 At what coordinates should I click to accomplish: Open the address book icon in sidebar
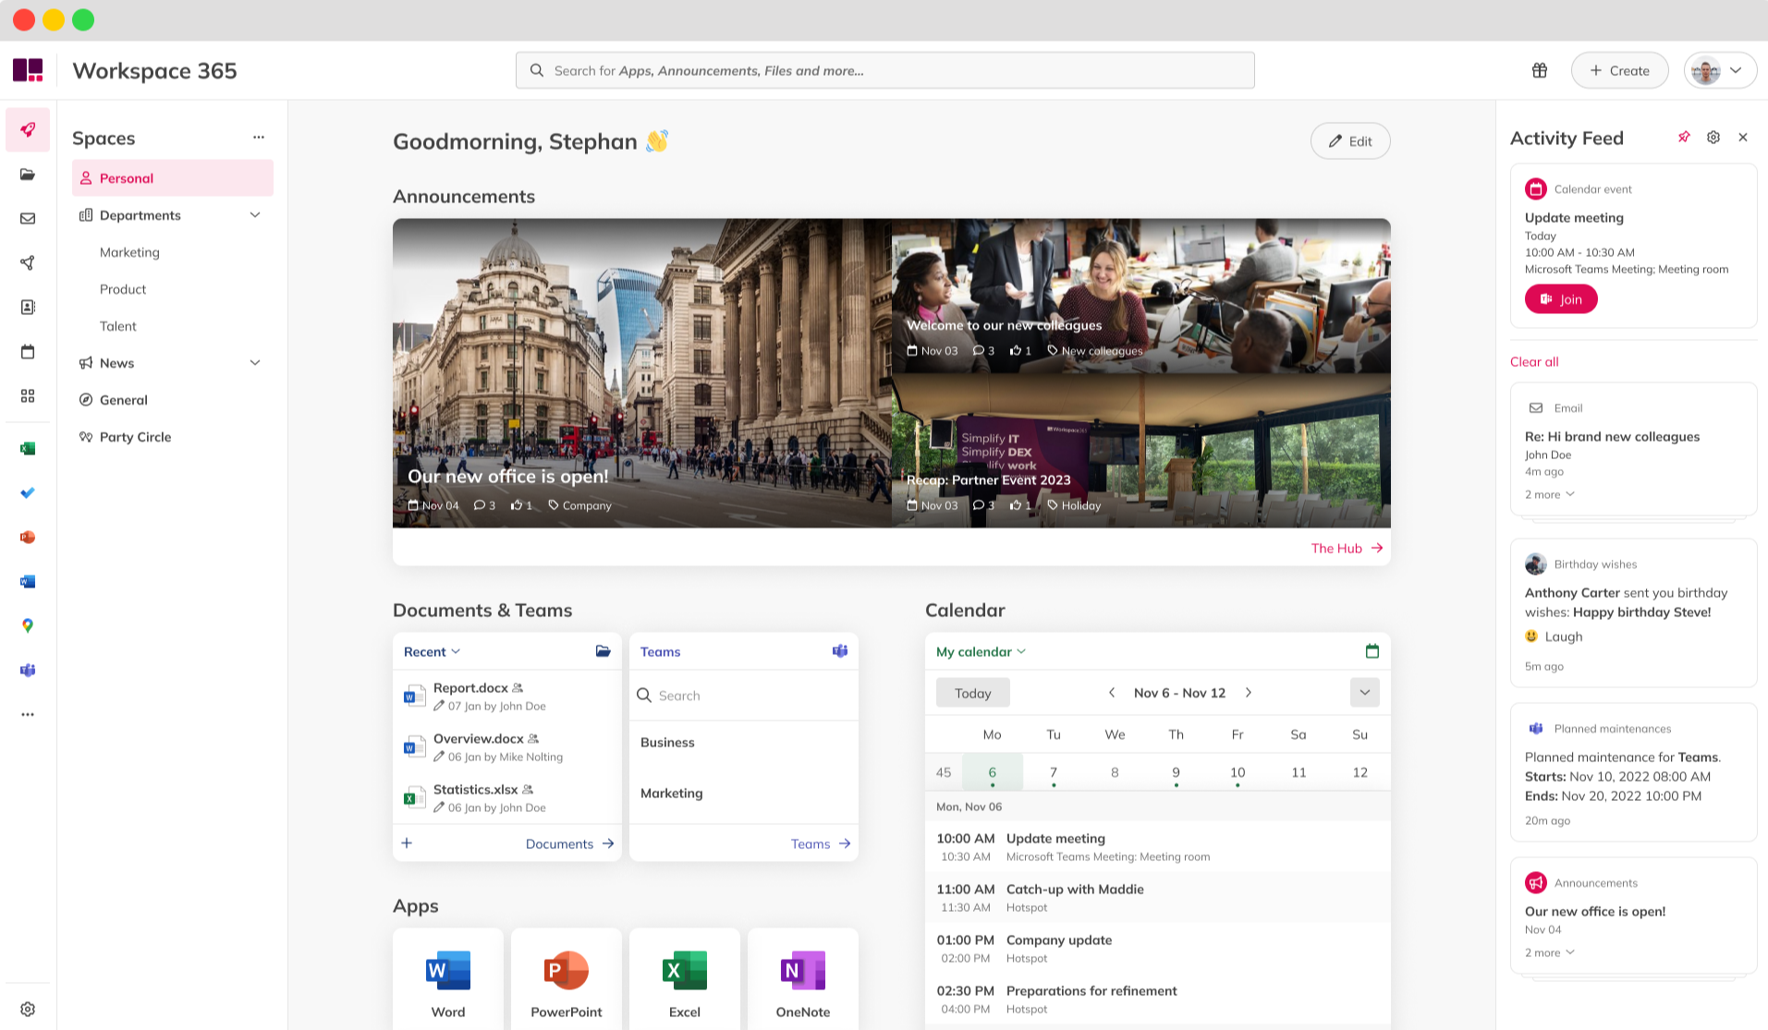(x=28, y=307)
